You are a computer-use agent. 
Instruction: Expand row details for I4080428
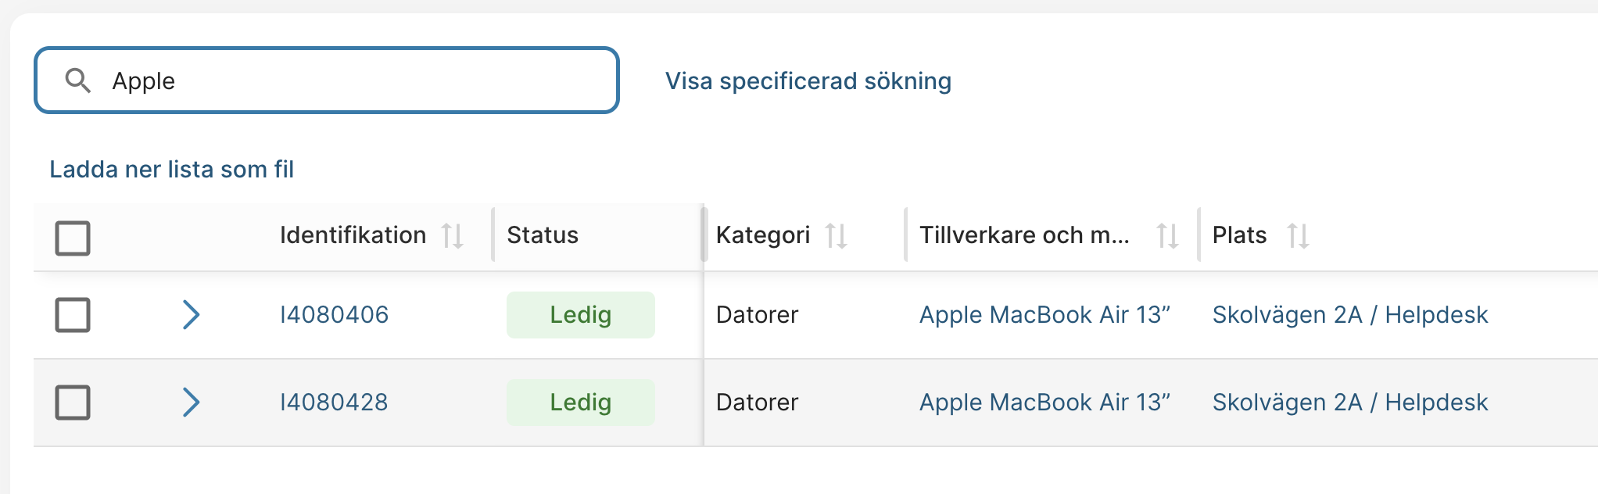point(191,403)
